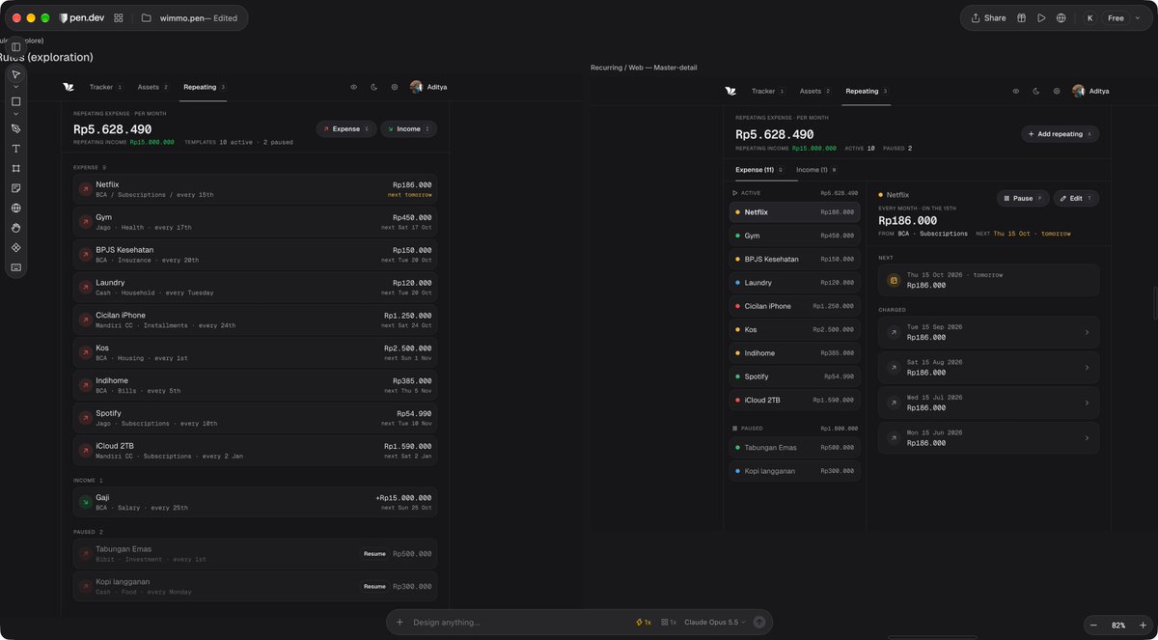Toggle the Income filter button

pyautogui.click(x=409, y=128)
